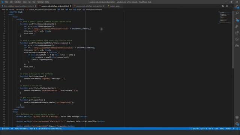
Task: Open the Explorer view in the activity bar
Action: [x=237, y=7]
